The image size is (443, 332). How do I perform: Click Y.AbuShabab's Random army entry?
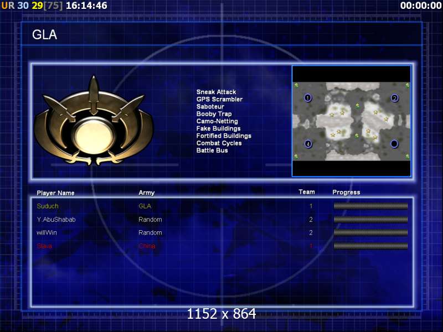click(x=150, y=219)
